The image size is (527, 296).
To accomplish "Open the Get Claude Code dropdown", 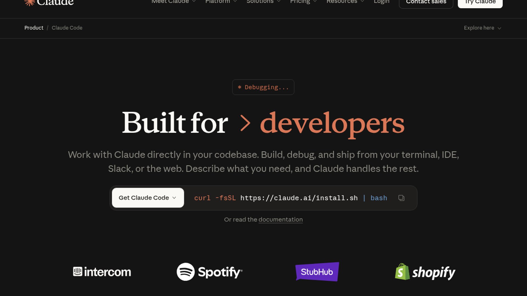I will click(x=148, y=198).
